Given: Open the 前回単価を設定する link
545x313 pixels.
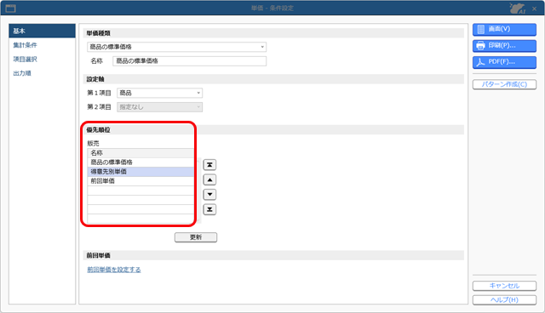Looking at the screenshot, I should click(x=114, y=270).
